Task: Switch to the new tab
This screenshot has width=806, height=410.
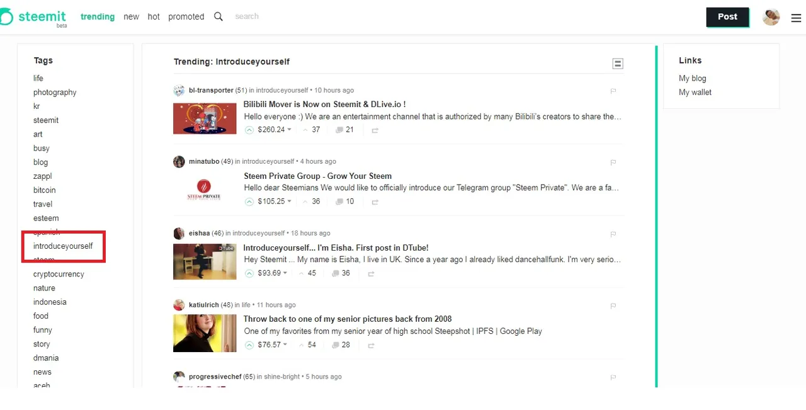Action: tap(131, 17)
